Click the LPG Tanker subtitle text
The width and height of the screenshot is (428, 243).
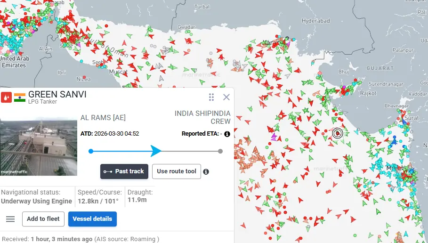[x=42, y=102]
